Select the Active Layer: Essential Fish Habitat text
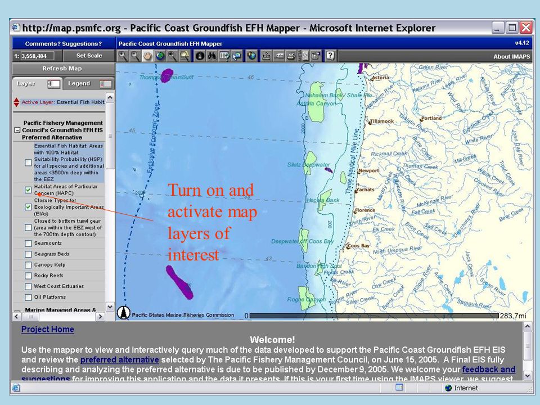The height and width of the screenshot is (405, 540). click(x=64, y=102)
